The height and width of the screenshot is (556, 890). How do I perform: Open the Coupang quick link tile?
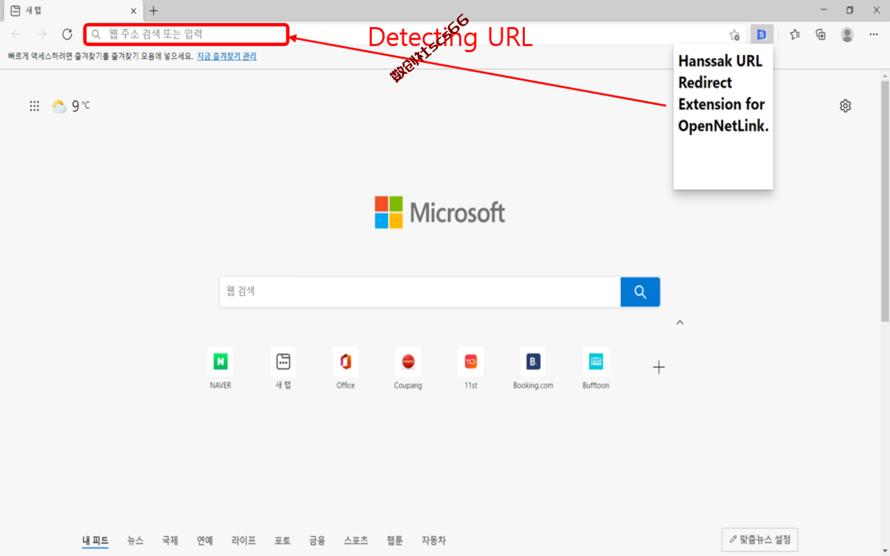[408, 368]
